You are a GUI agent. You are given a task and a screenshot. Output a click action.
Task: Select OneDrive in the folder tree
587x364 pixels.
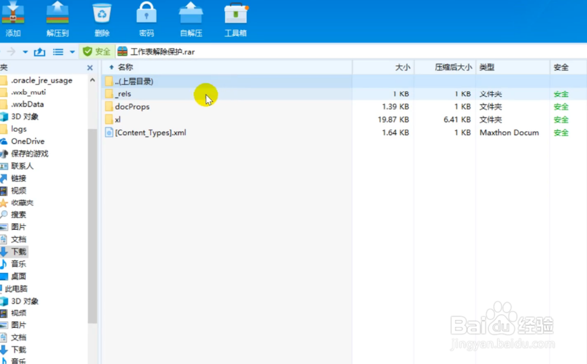(x=28, y=141)
